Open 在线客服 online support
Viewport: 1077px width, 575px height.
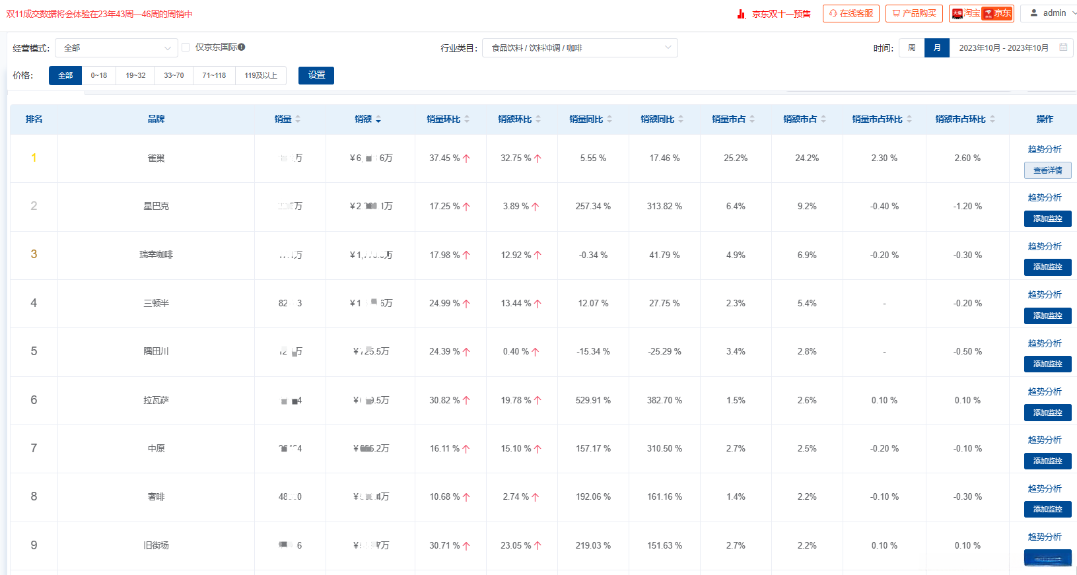click(x=851, y=13)
